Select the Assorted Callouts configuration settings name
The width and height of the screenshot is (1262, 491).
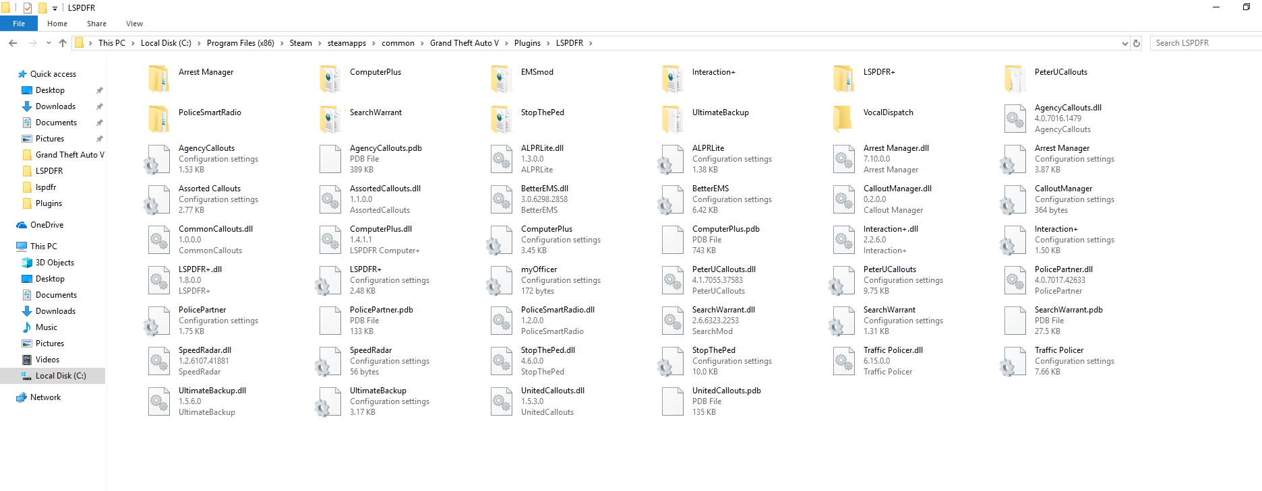pyautogui.click(x=210, y=189)
